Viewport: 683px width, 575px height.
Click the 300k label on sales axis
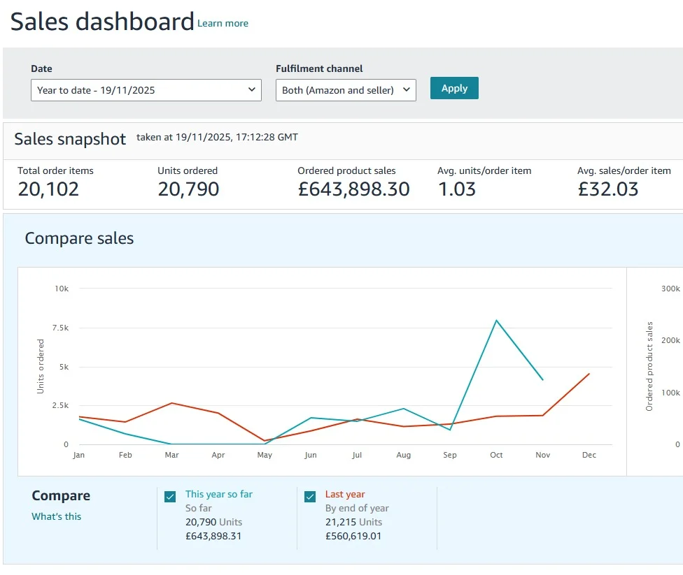pyautogui.click(x=670, y=289)
